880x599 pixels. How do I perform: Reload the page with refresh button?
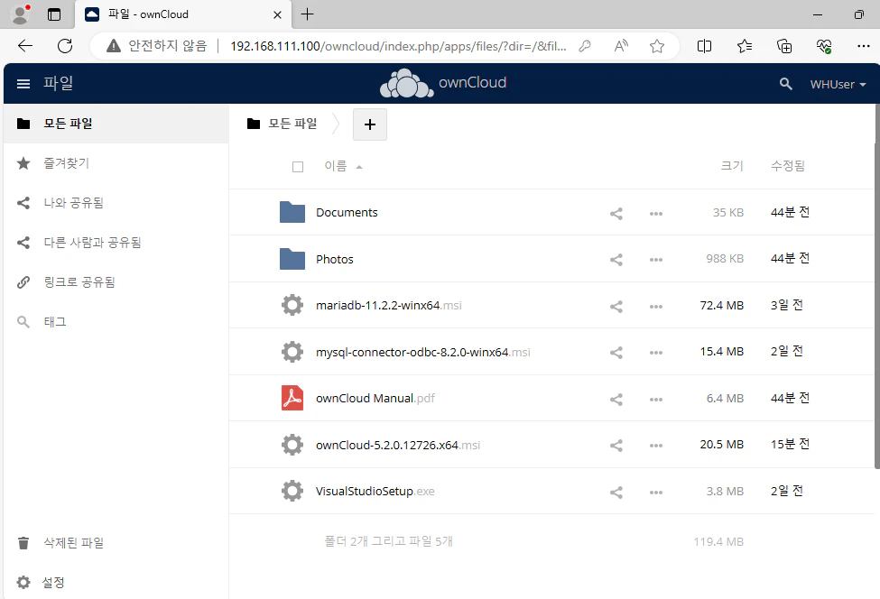(65, 46)
